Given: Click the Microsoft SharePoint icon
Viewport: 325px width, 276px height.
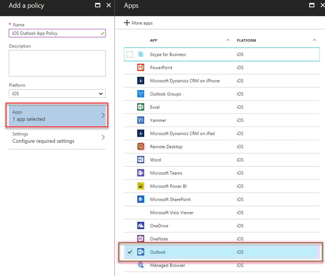Looking at the screenshot, I should tap(141, 199).
